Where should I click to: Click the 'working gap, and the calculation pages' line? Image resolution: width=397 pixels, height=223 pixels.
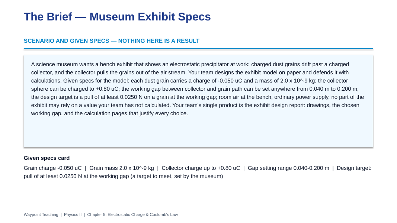point(109,113)
